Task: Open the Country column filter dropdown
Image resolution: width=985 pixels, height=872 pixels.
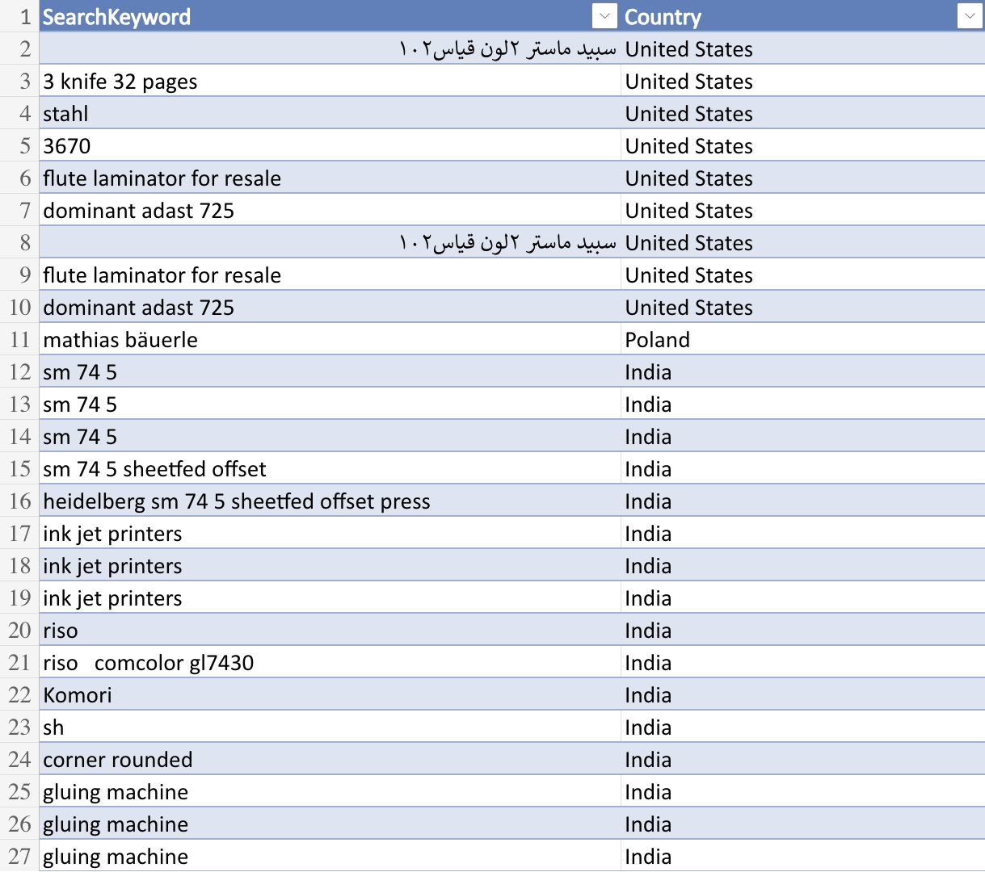Action: coord(970,15)
